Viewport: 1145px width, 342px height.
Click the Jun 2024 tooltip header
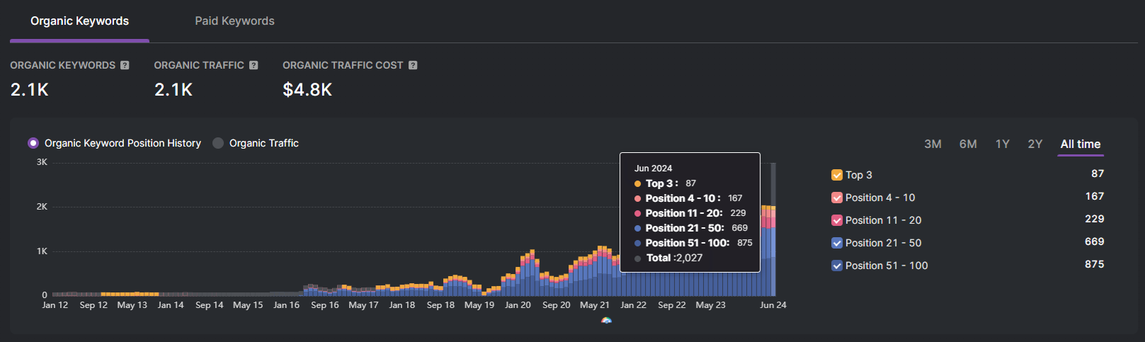tap(653, 169)
